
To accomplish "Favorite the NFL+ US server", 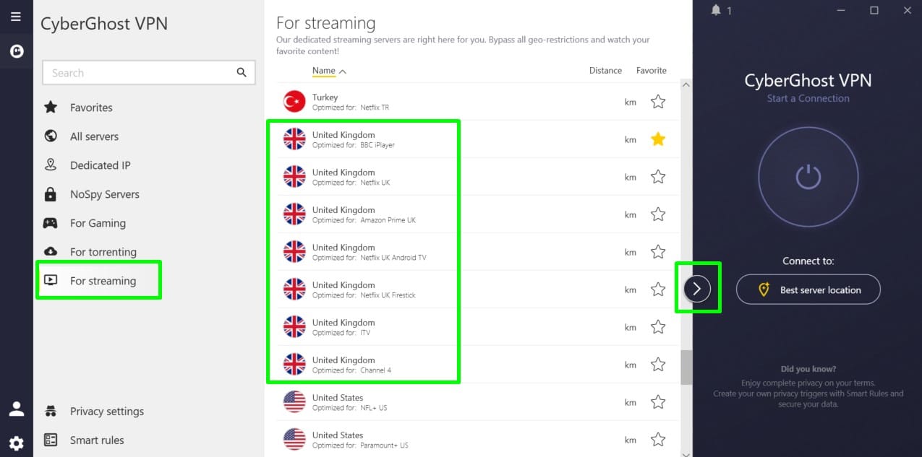I will (x=658, y=402).
